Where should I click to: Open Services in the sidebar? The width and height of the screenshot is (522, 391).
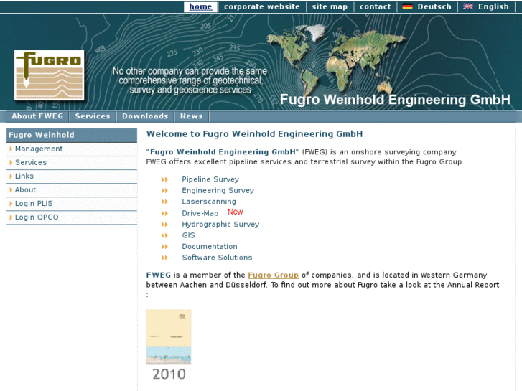coord(31,162)
